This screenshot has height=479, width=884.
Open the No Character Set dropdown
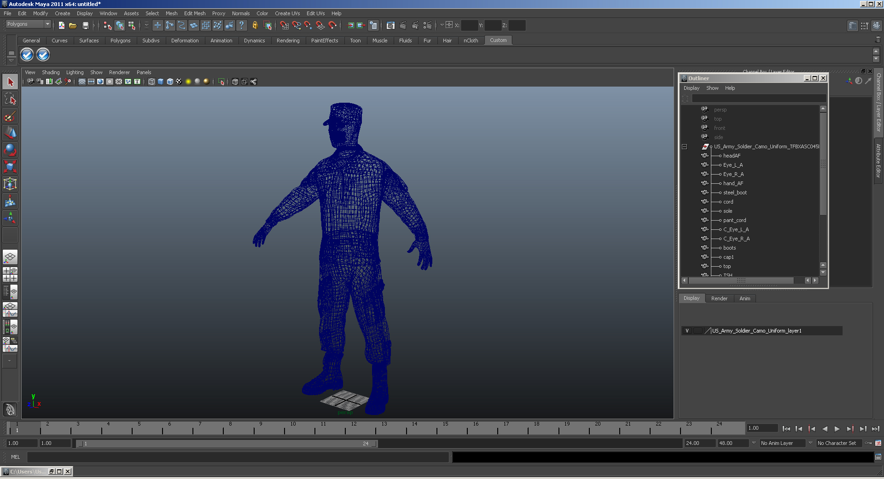pyautogui.click(x=840, y=443)
